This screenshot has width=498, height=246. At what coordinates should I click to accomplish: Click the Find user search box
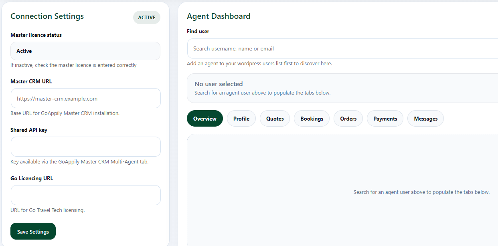343,48
